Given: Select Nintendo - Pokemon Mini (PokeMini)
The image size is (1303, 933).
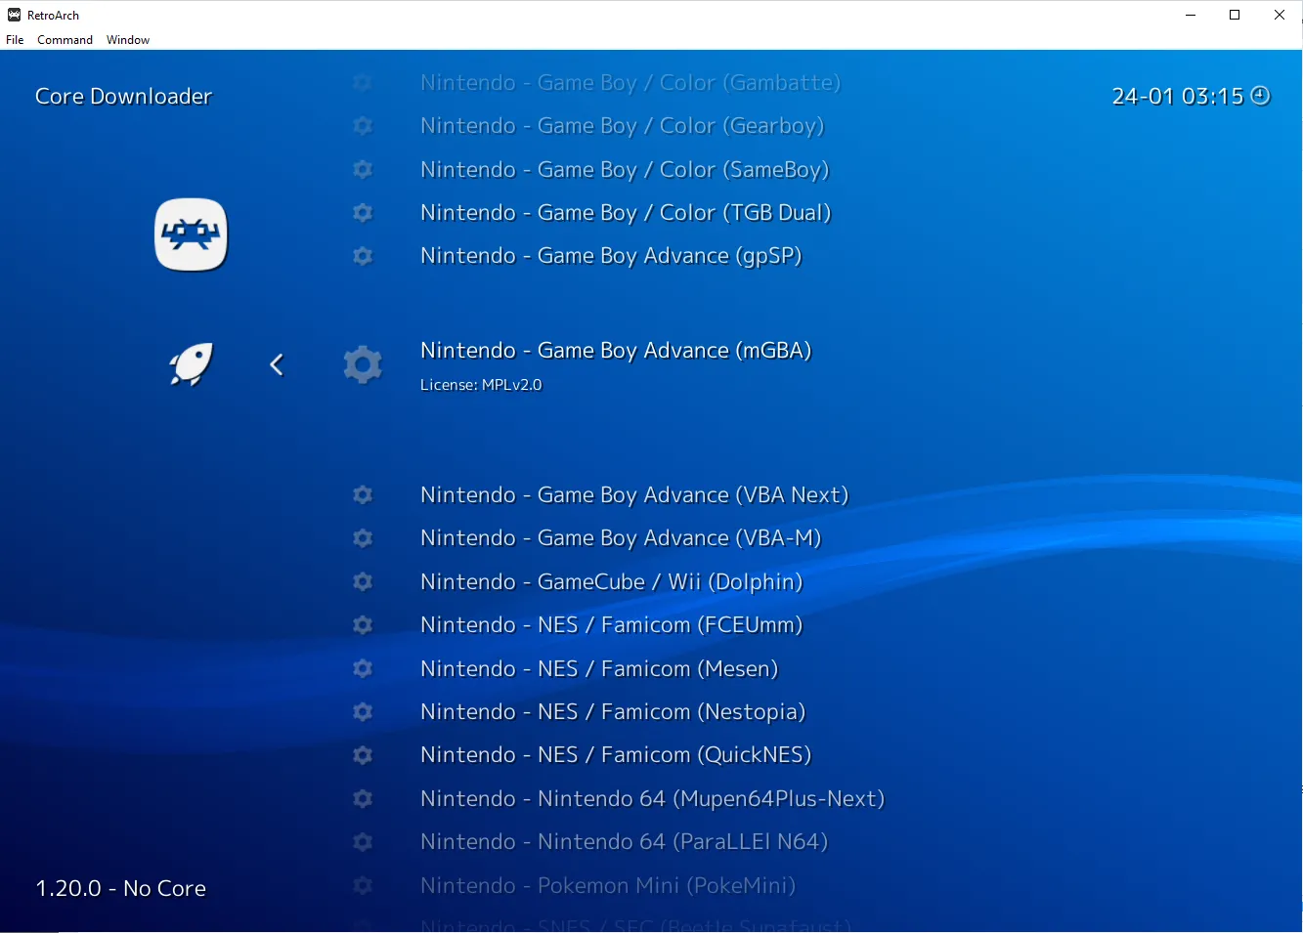Looking at the screenshot, I should (608, 885).
